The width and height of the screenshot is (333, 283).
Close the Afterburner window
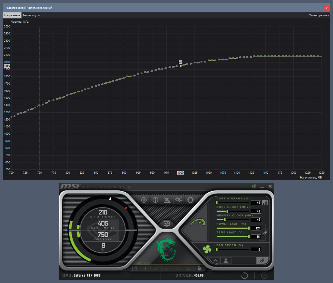click(270, 186)
